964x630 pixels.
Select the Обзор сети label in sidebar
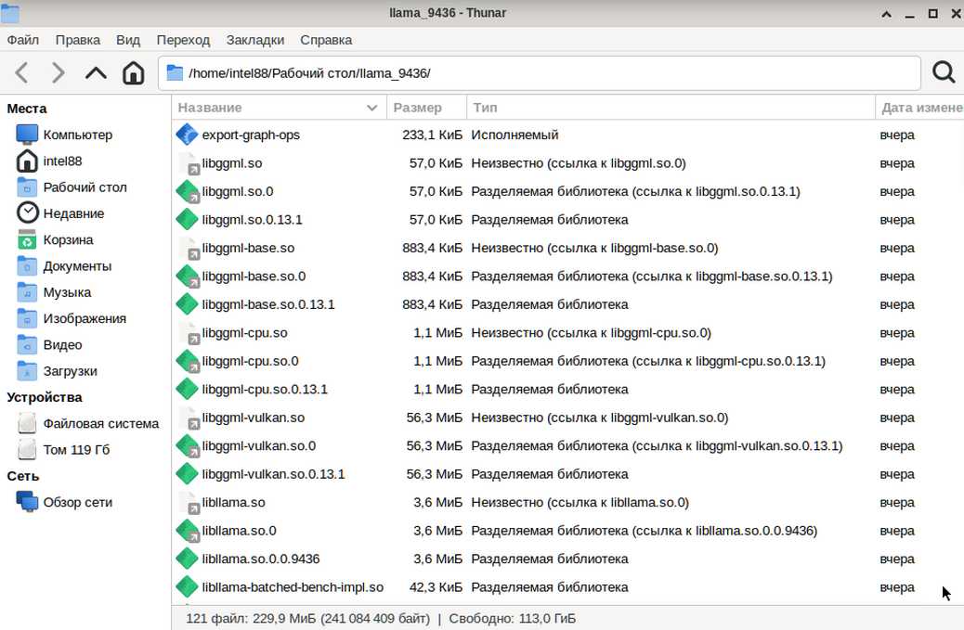(77, 502)
